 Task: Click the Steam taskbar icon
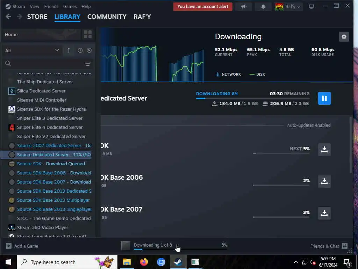(x=178, y=262)
